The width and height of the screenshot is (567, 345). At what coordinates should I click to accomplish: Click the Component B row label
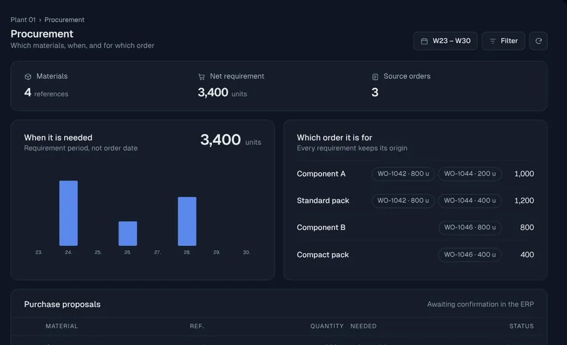[321, 227]
